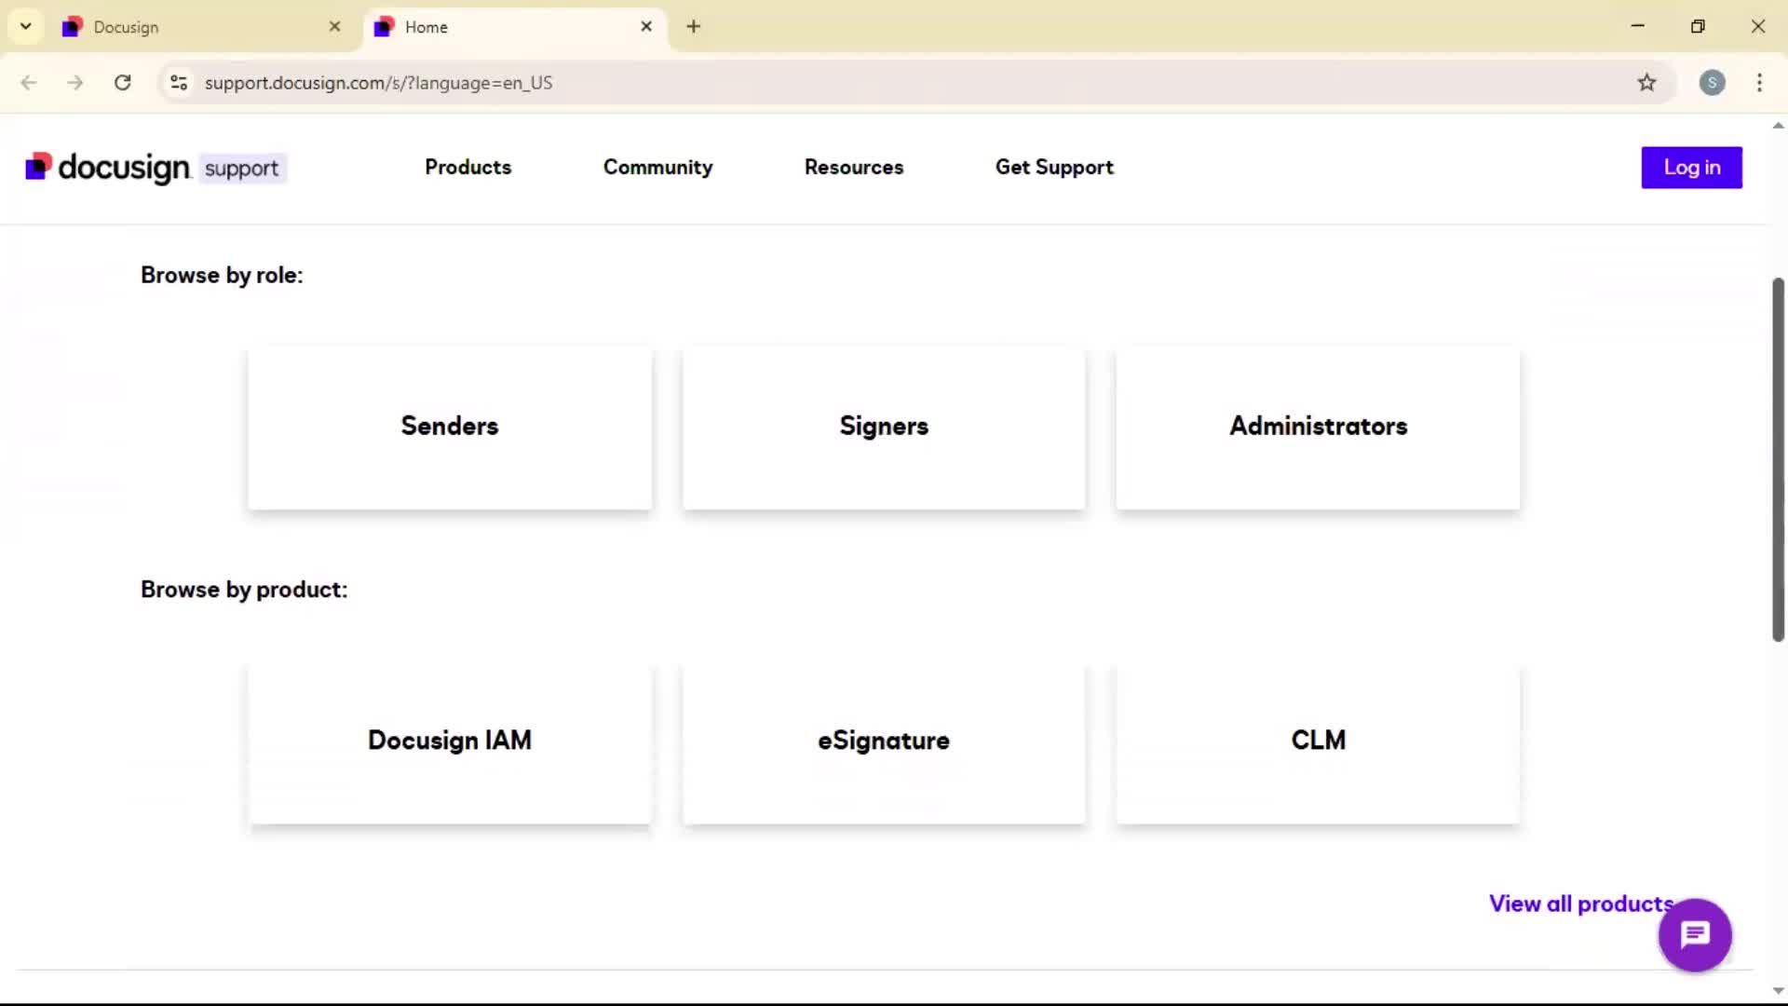Close the Docusign tab
The width and height of the screenshot is (1788, 1006).
[x=334, y=27]
